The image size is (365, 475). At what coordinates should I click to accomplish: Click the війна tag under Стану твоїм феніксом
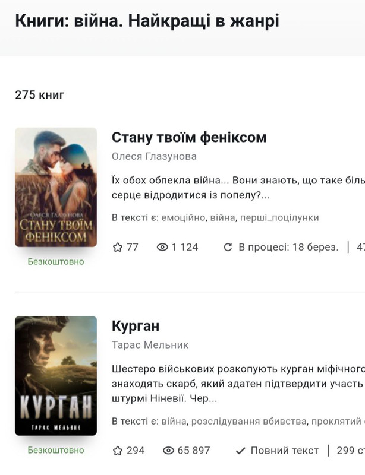tap(222, 217)
